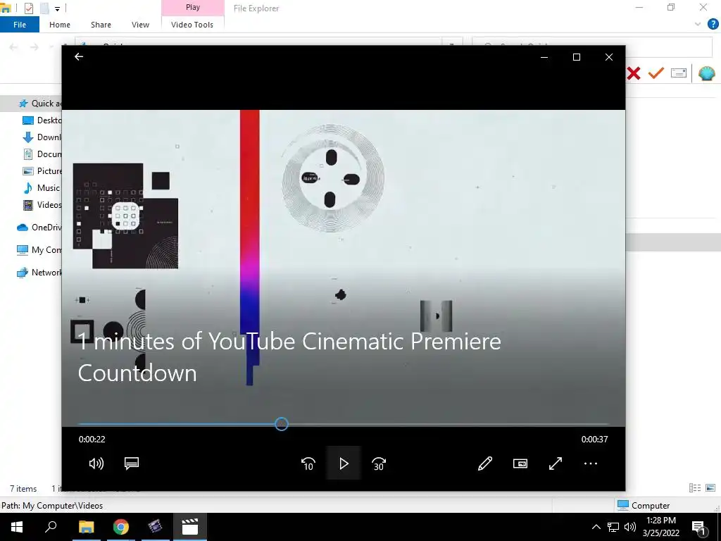
Task: Open Documents folder in the sidebar
Action: (x=42, y=154)
